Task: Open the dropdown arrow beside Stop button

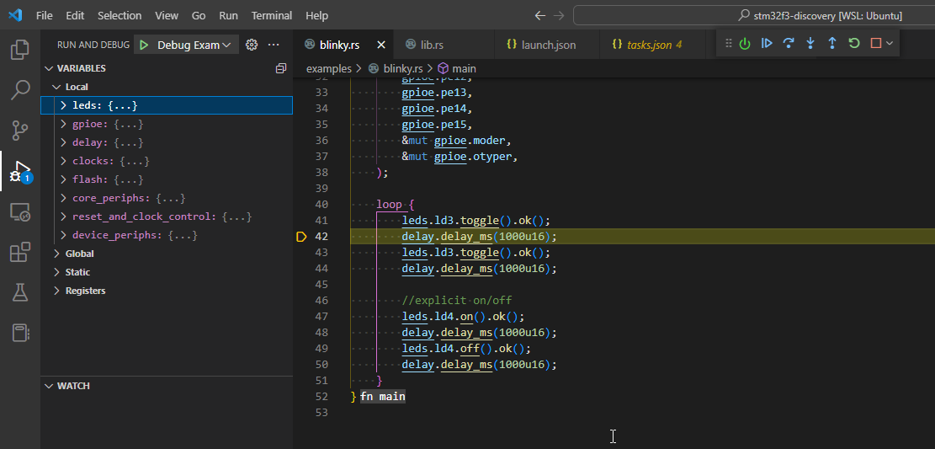Action: click(890, 43)
